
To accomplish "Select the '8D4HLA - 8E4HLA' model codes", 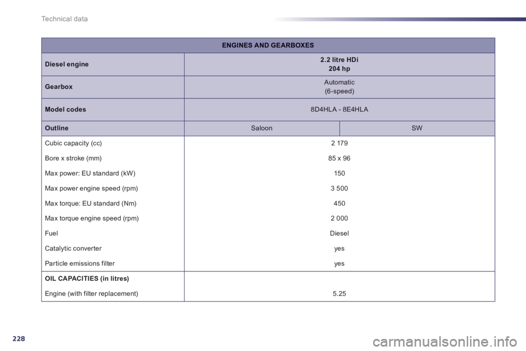I will pos(339,110).
